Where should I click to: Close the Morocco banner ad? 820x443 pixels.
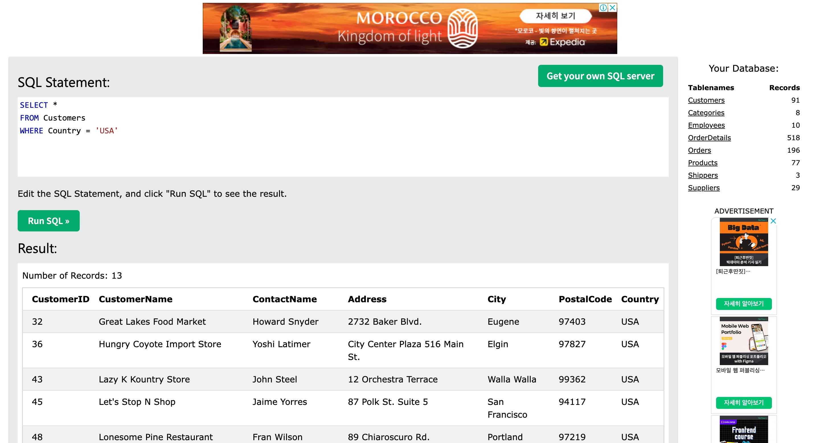pos(612,8)
